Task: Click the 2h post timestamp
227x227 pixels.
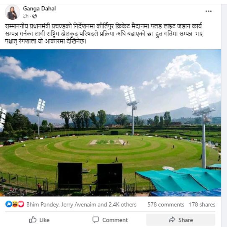Action: tap(26, 16)
